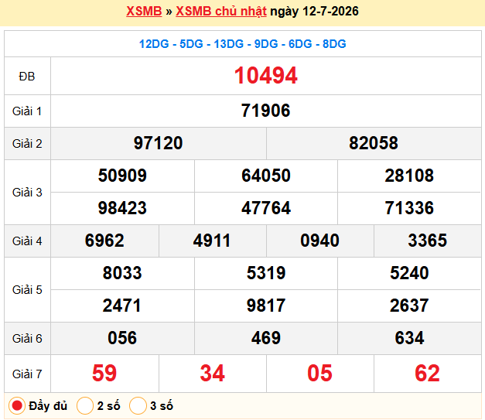This screenshot has width=485, height=420.
Task: Click the Giải 6 number 469
Action: [266, 338]
